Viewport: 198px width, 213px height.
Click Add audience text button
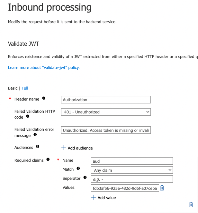coord(80,148)
